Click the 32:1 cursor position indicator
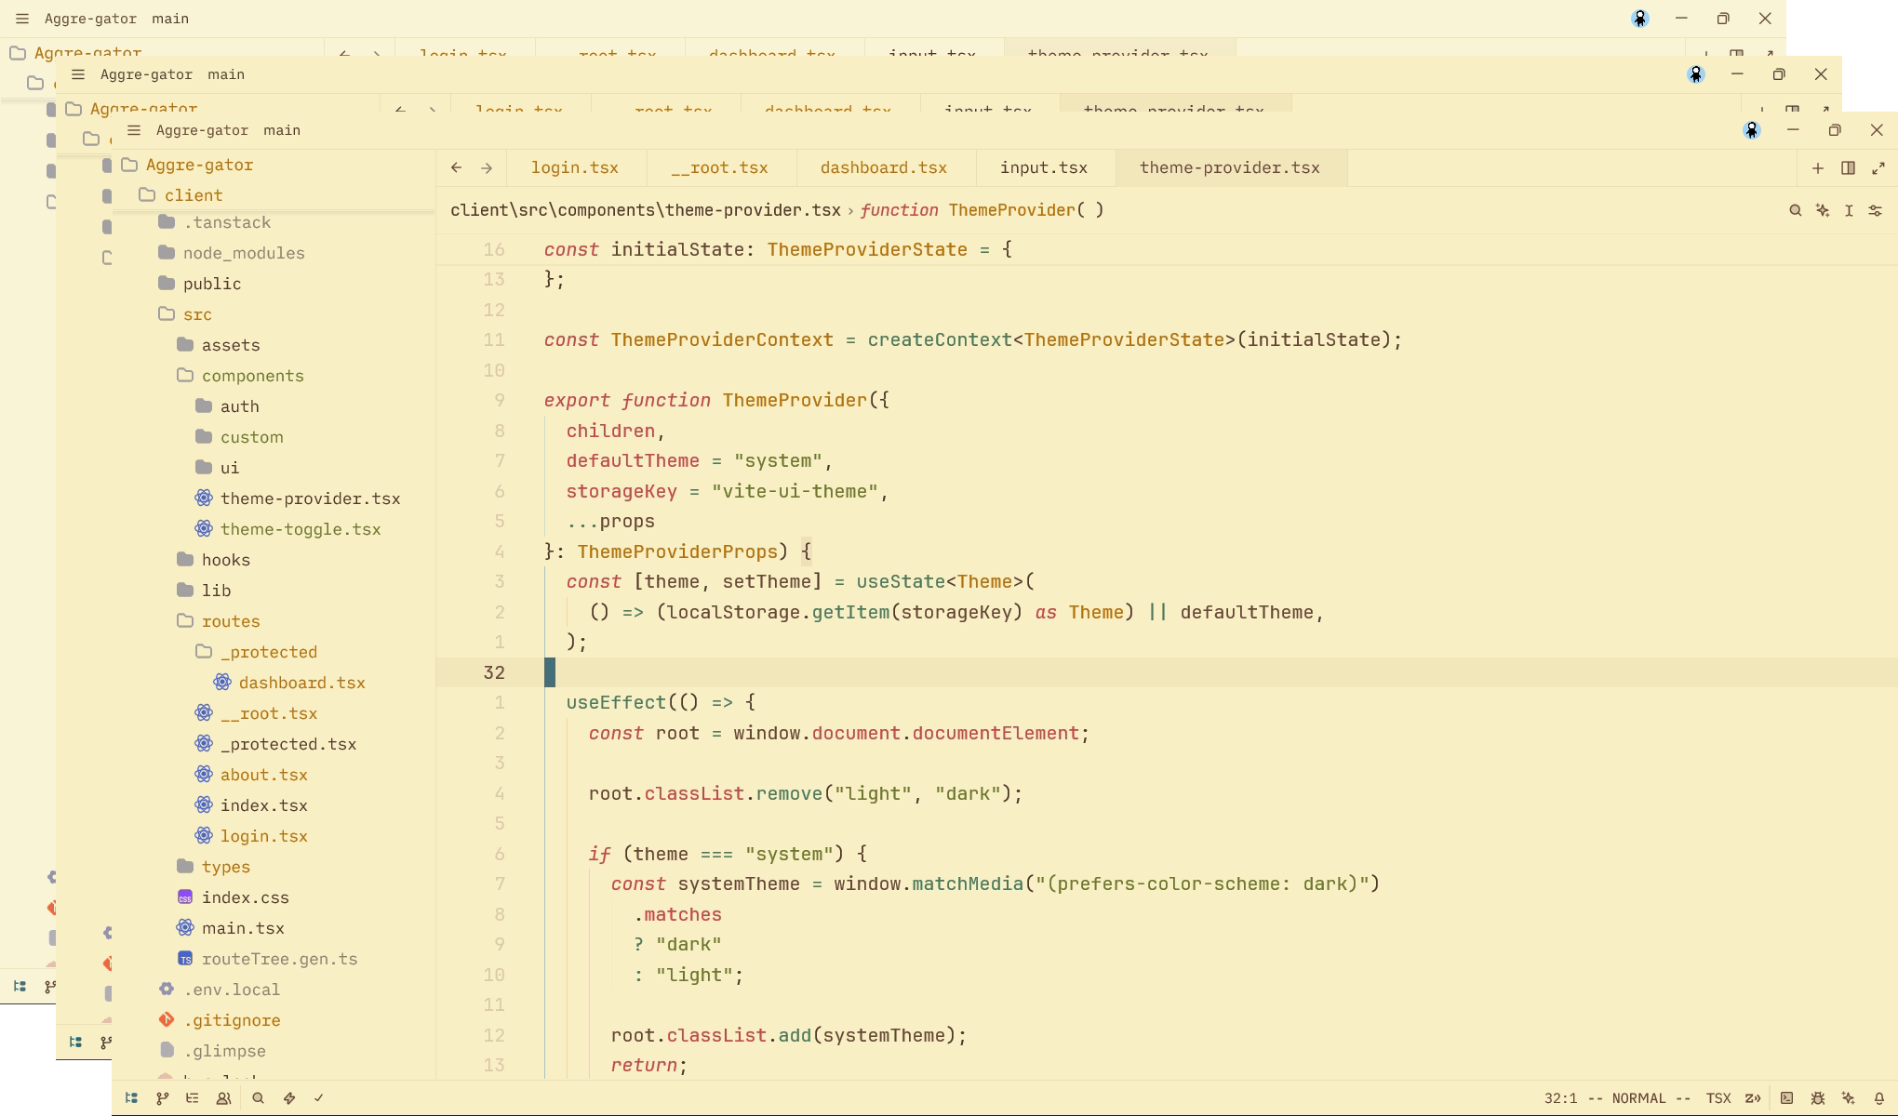1898x1116 pixels. (x=1560, y=1098)
